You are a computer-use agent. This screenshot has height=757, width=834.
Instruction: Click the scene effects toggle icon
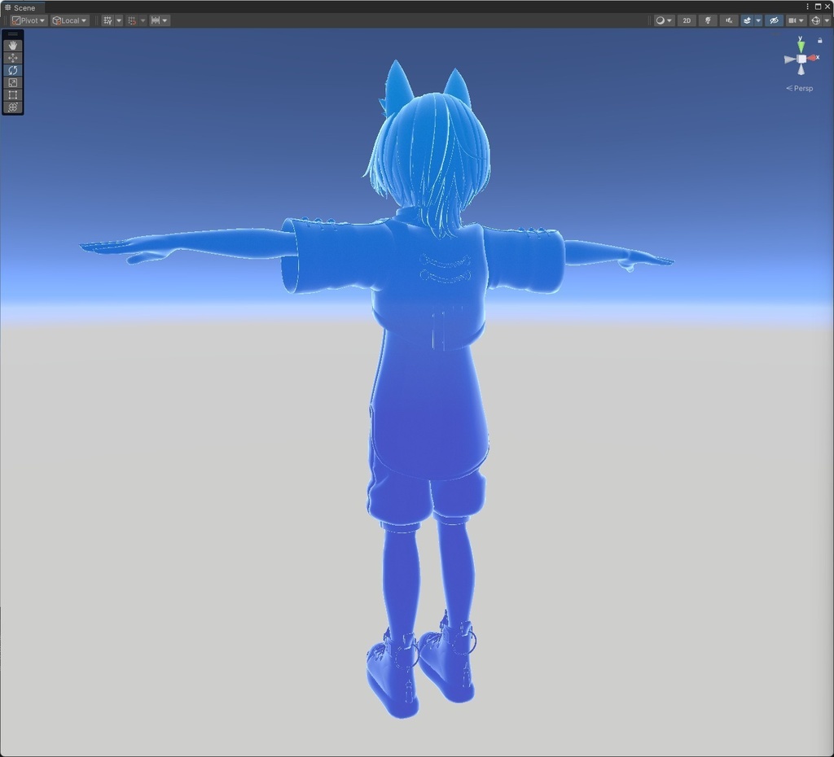[748, 20]
